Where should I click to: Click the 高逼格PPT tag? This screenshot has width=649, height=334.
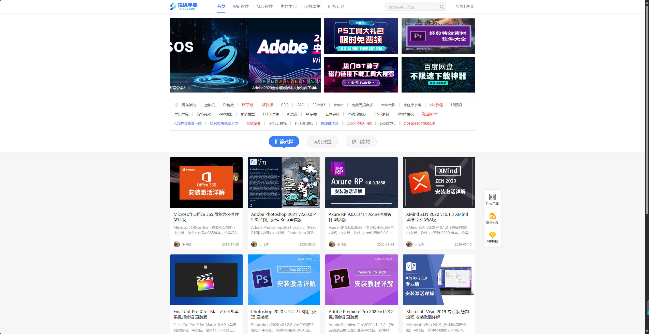click(x=430, y=114)
